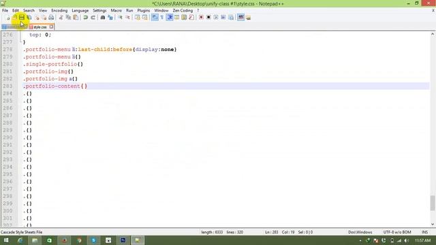The height and width of the screenshot is (245, 436).
Task: Click the '.single-portfolio{}' line of code
Action: click(x=53, y=64)
